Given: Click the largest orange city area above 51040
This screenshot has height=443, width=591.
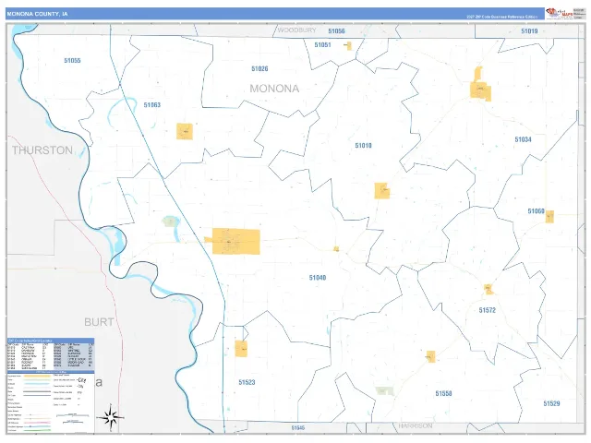Looking at the screenshot, I should 236,241.
